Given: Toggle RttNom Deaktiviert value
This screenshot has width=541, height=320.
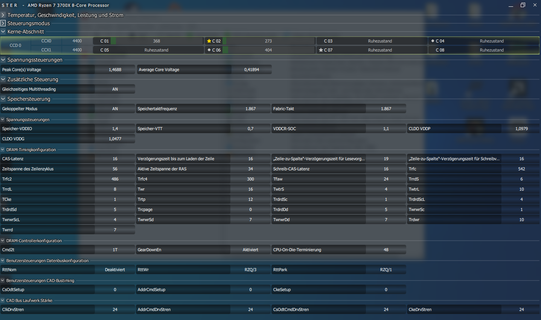Looking at the screenshot, I should click(115, 270).
